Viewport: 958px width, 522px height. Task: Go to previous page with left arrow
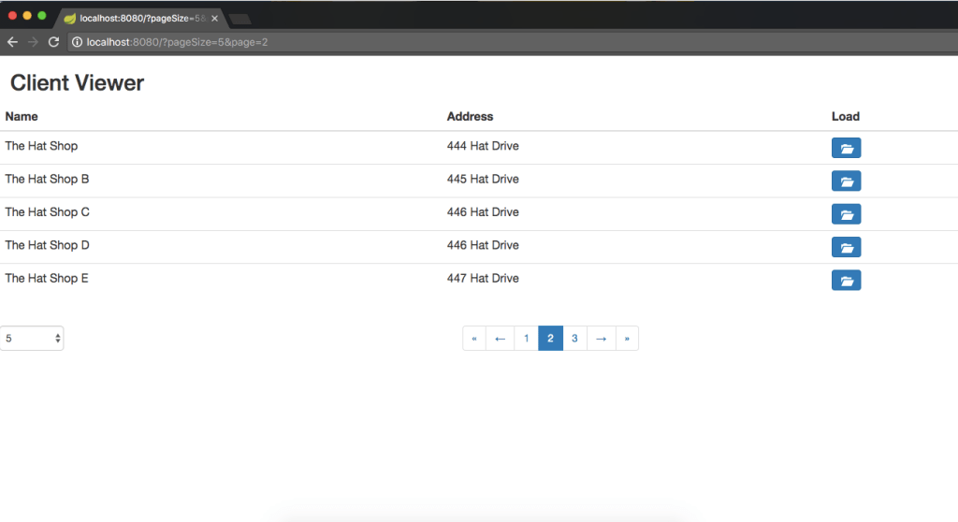coord(500,338)
